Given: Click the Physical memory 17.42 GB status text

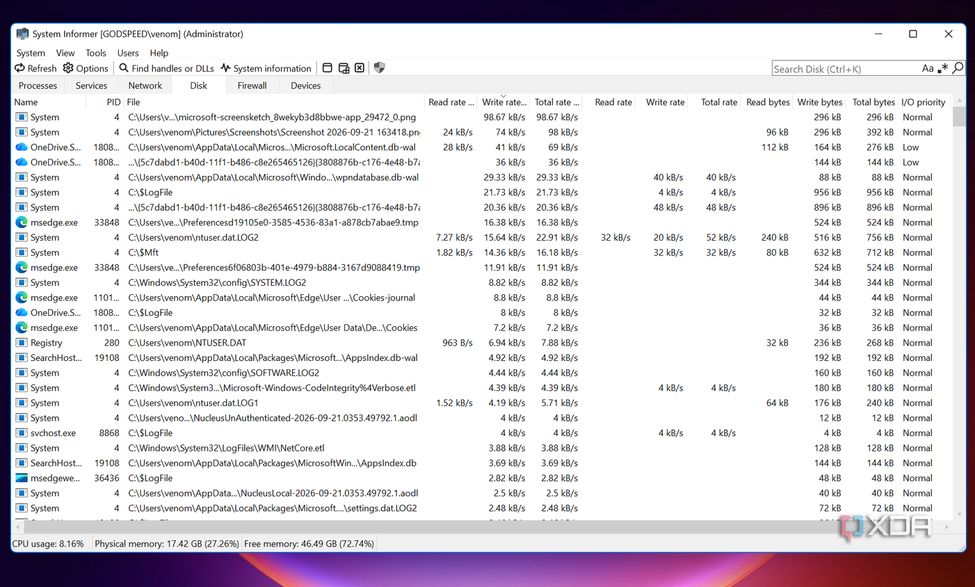Looking at the screenshot, I should (167, 544).
